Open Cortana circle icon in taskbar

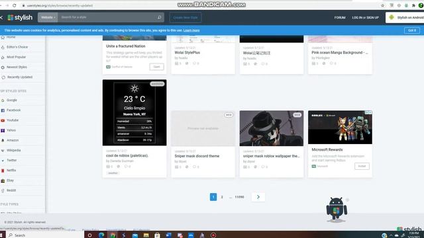90,235
